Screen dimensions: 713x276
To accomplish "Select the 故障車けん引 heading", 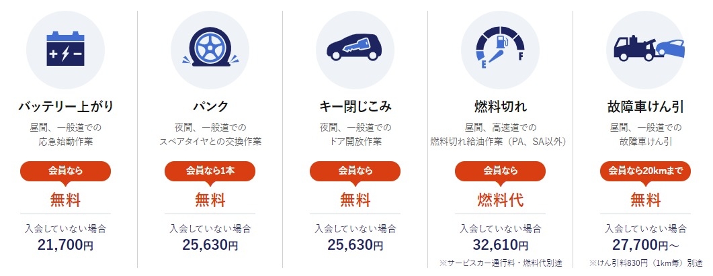I will tap(645, 107).
